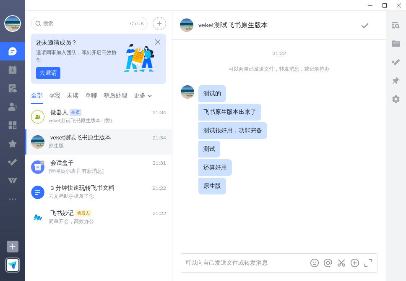Viewport: 406px width, 281px height.
Task: Click the circled plus attachment icon in the message box
Action: pyautogui.click(x=355, y=263)
